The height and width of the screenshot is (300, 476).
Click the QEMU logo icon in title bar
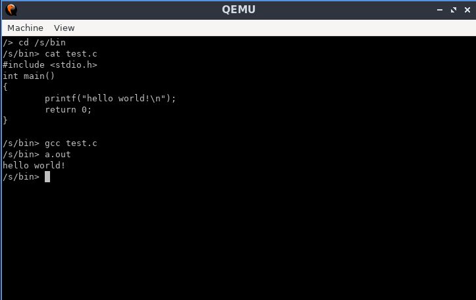pos(11,10)
